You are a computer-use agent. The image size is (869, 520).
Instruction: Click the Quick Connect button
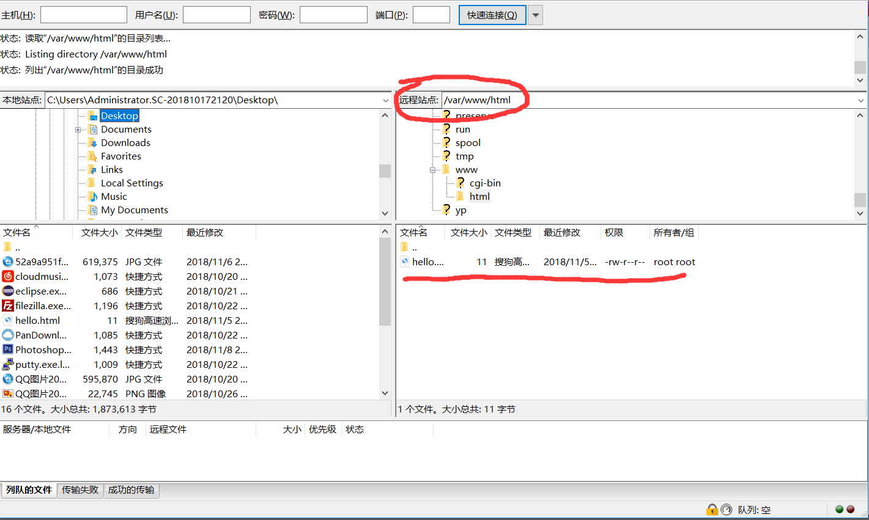tap(492, 15)
